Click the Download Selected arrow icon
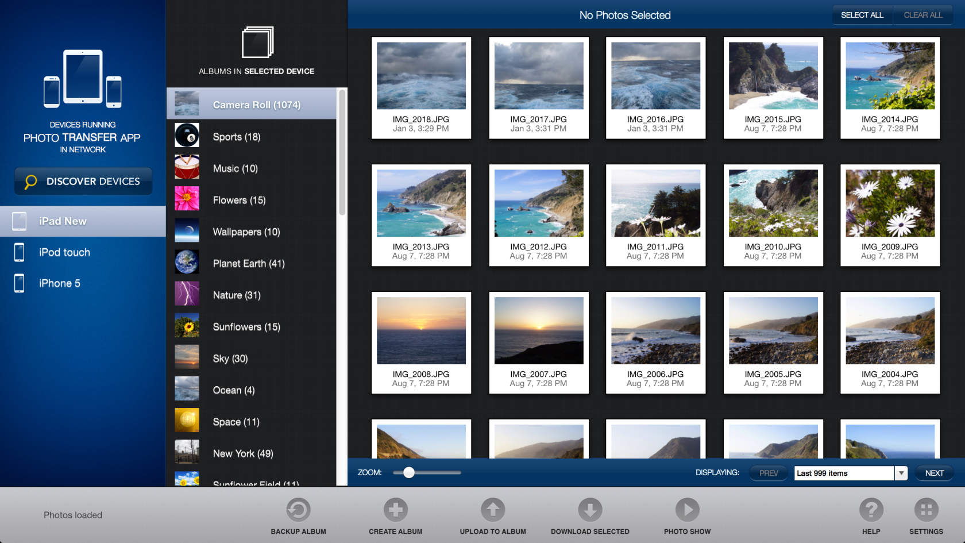 (590, 510)
